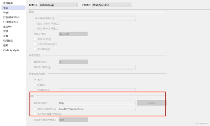Go to the 生成事件 tab
This screenshot has width=210, height=126.
8,27
